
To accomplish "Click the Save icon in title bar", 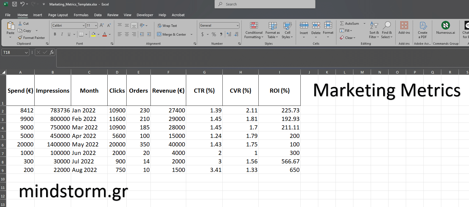I will [15, 4].
